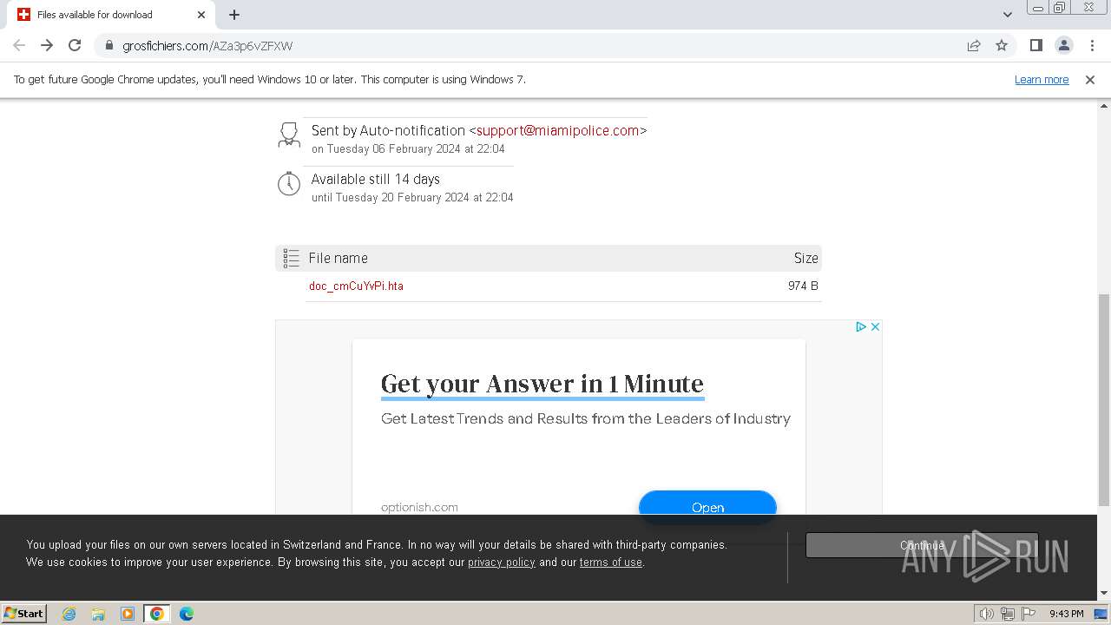1111x625 pixels.
Task: Open the Chrome side panel
Action: [1035, 45]
